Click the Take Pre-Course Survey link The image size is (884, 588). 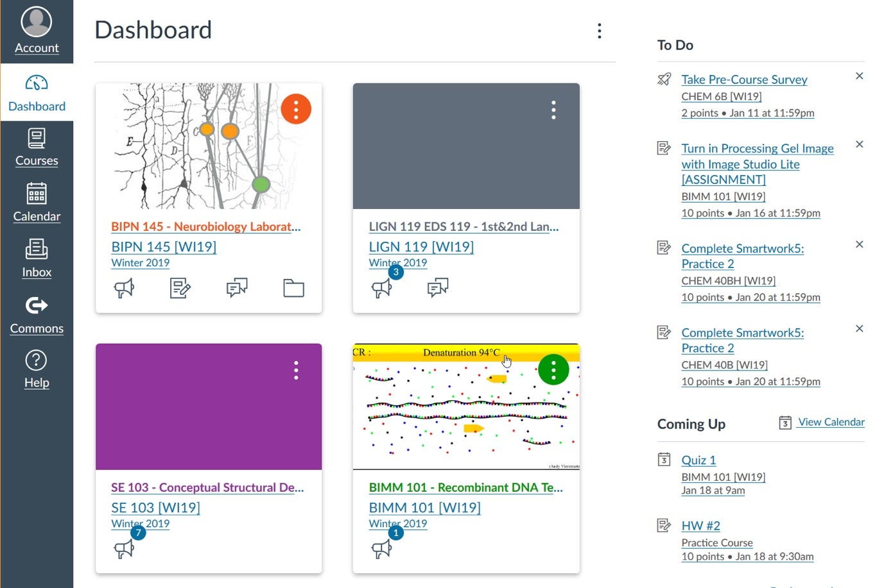[x=744, y=80]
